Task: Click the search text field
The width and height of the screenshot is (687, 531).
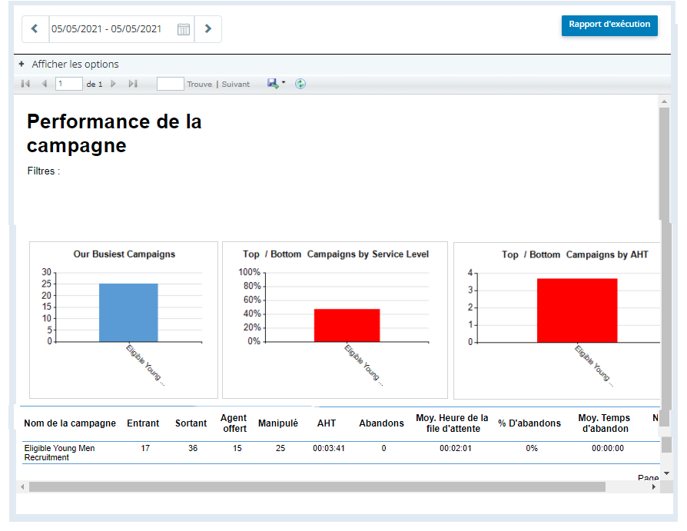Action: pos(170,84)
